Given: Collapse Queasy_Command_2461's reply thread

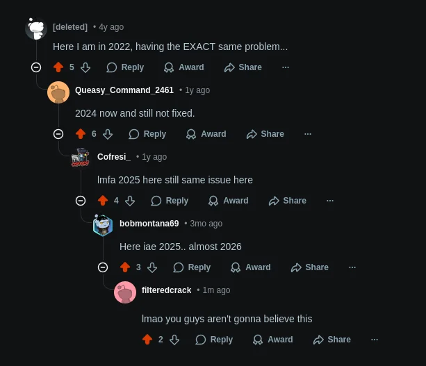Looking at the screenshot, I should [58, 134].
